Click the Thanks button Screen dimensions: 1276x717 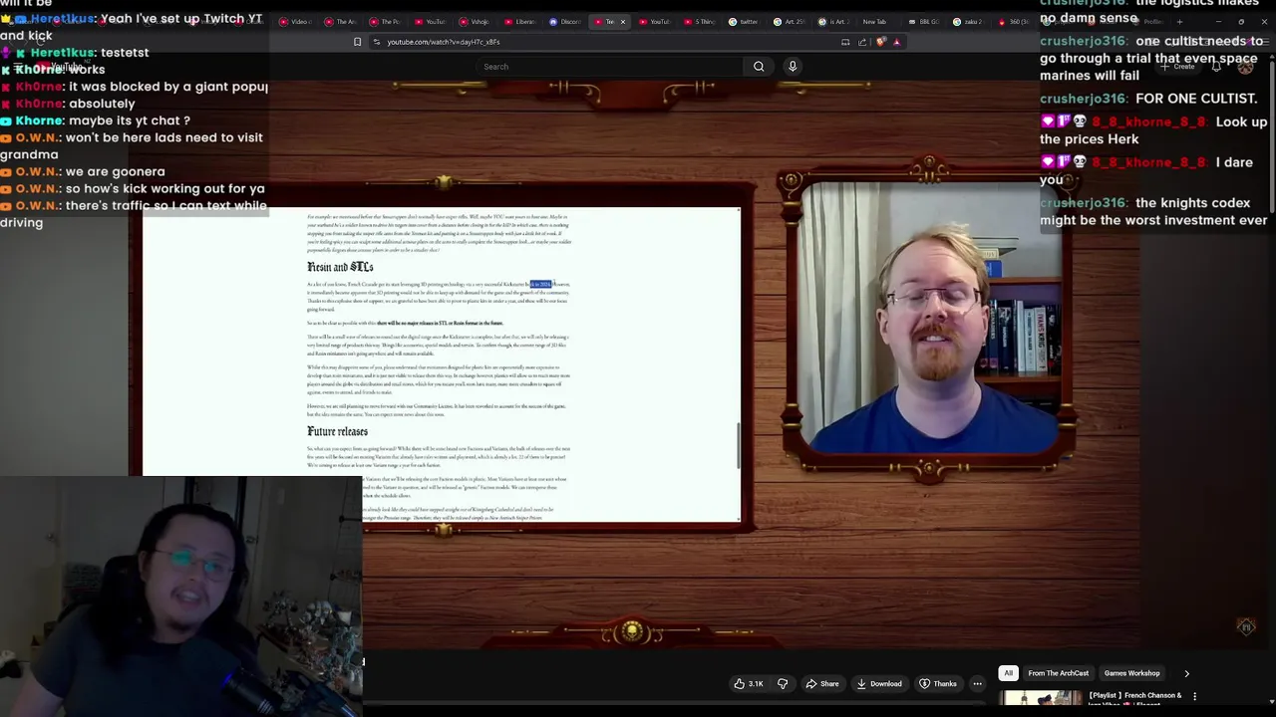[x=938, y=684]
